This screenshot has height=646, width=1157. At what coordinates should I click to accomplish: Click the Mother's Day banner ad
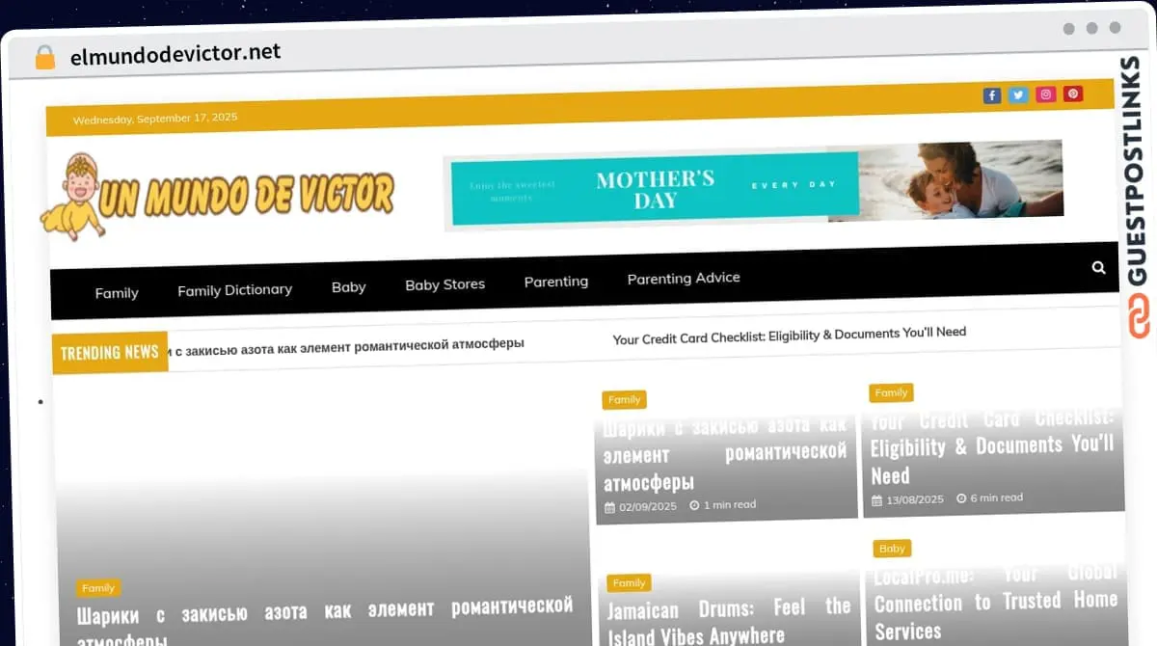pos(752,185)
